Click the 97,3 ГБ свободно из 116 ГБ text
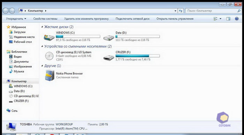 (x=73, y=40)
